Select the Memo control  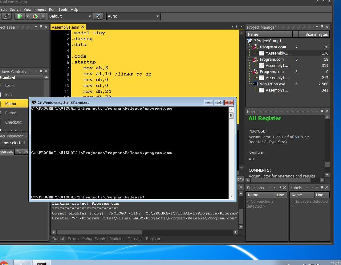click(x=14, y=104)
